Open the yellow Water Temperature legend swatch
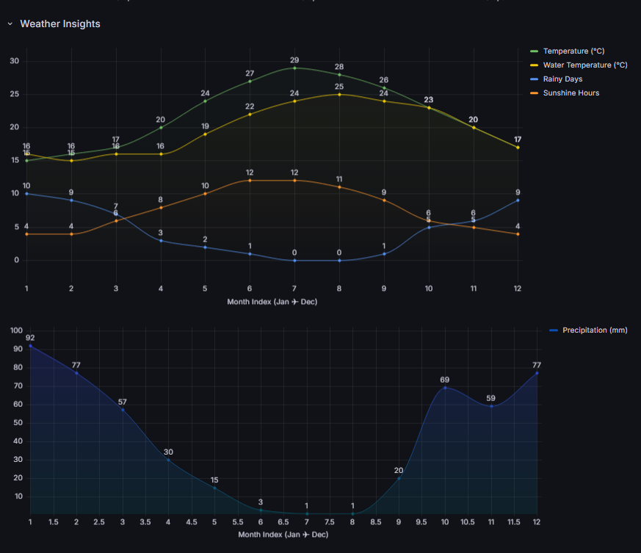Image resolution: width=641 pixels, height=553 pixels. coord(535,65)
